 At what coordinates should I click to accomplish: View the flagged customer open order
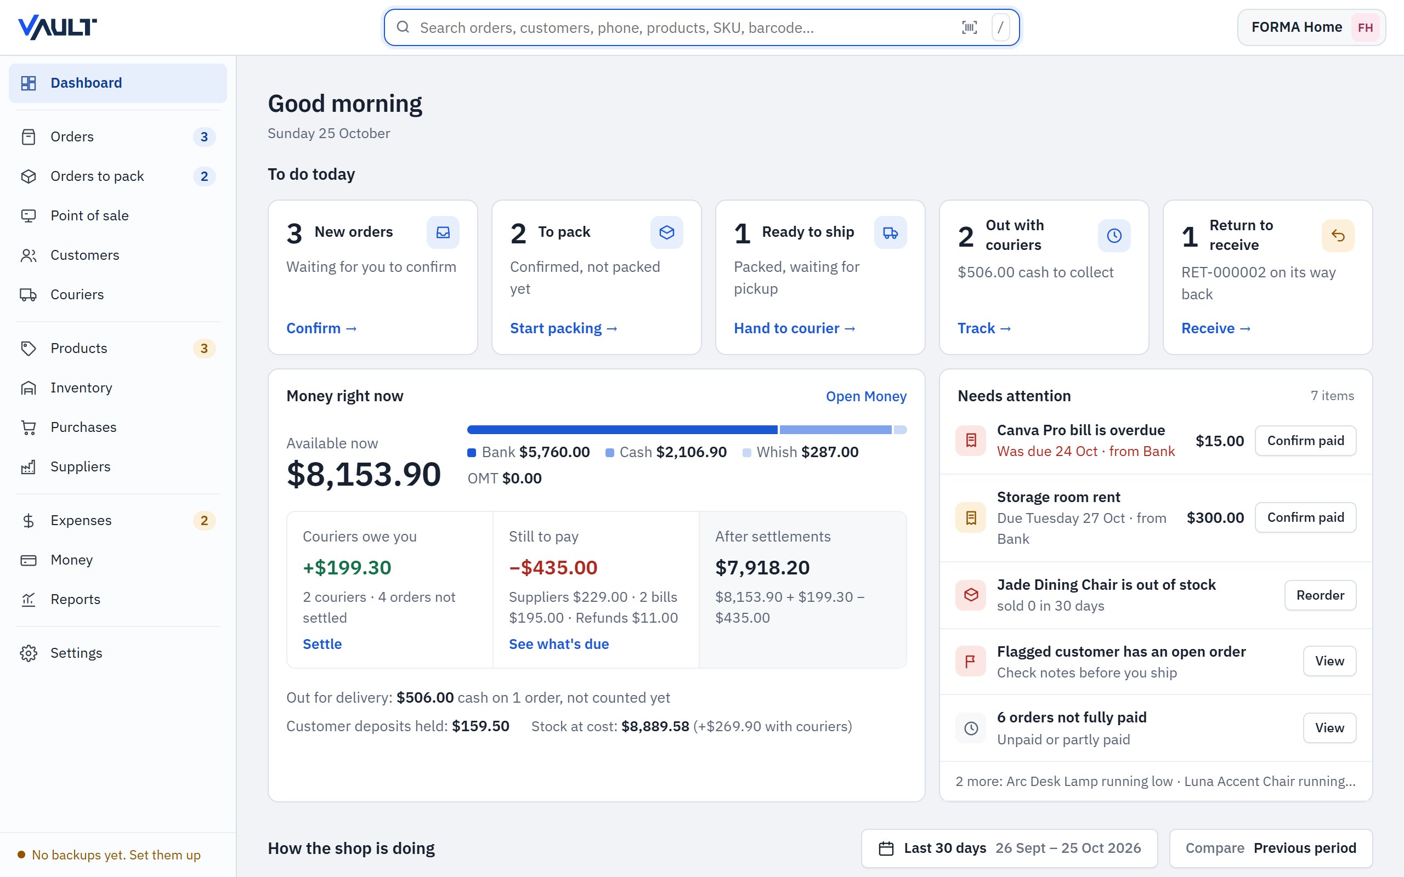coord(1329,661)
